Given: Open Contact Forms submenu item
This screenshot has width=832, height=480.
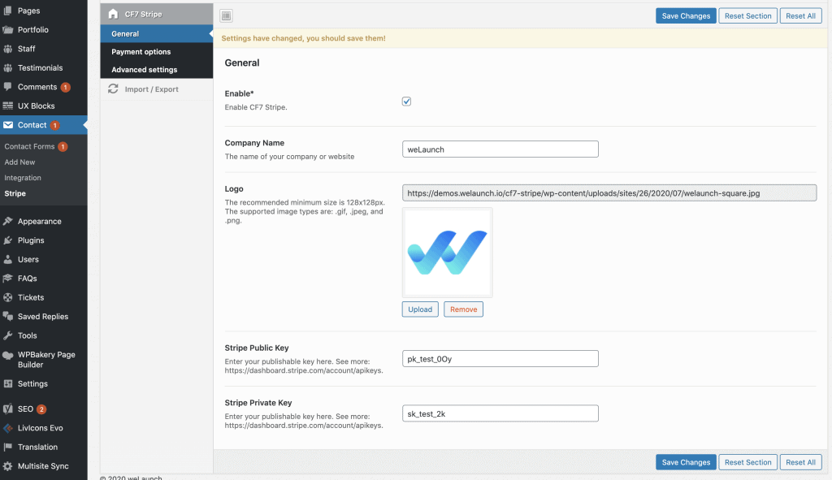Looking at the screenshot, I should pos(29,146).
